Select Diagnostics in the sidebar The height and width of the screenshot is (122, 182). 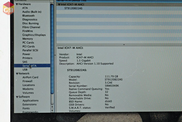pos(30,19)
